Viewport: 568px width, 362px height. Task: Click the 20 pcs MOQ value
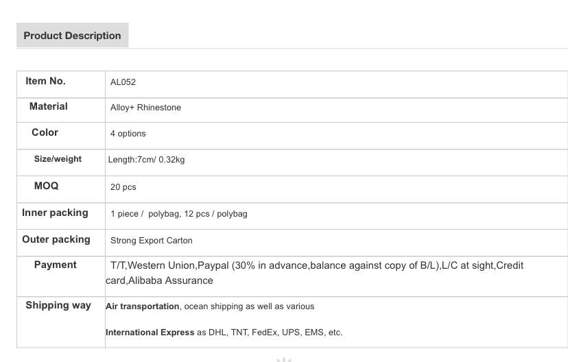coord(123,187)
